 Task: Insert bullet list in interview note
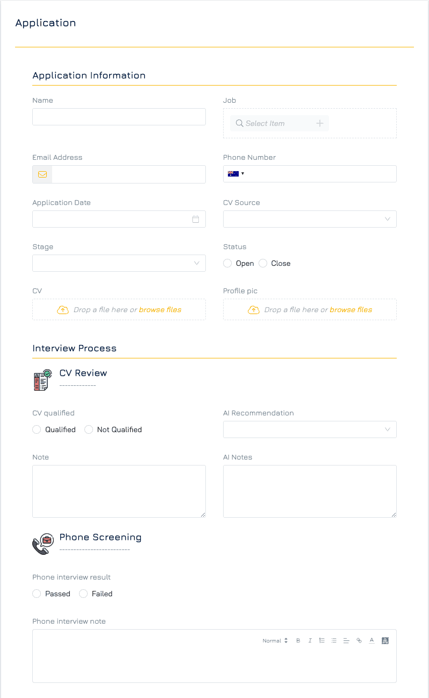[x=334, y=640]
